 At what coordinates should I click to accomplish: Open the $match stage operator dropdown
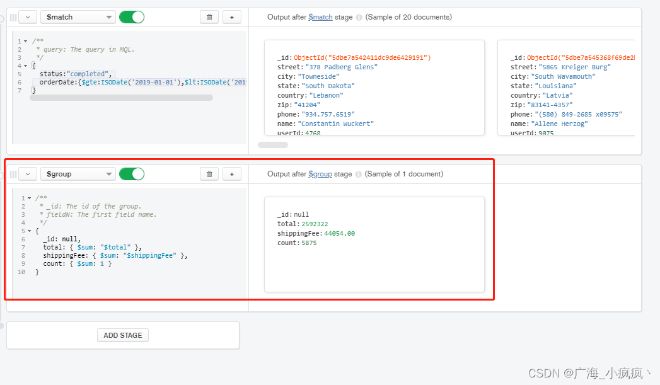78,17
